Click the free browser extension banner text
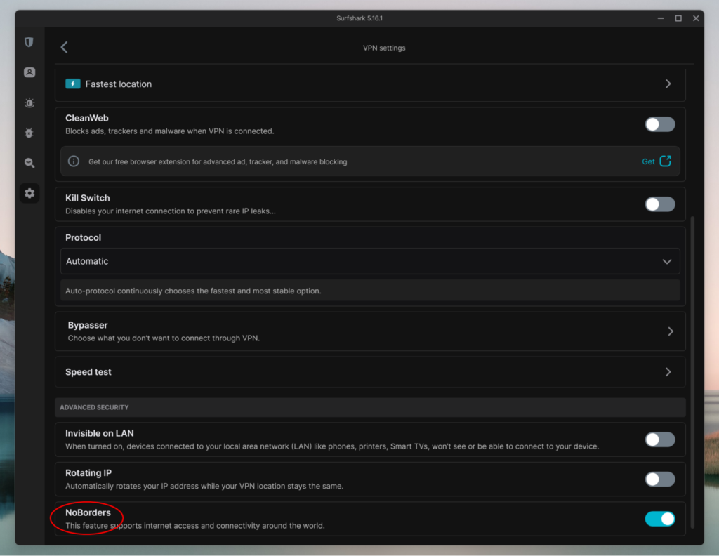Screen dimensions: 719x556 point(218,161)
